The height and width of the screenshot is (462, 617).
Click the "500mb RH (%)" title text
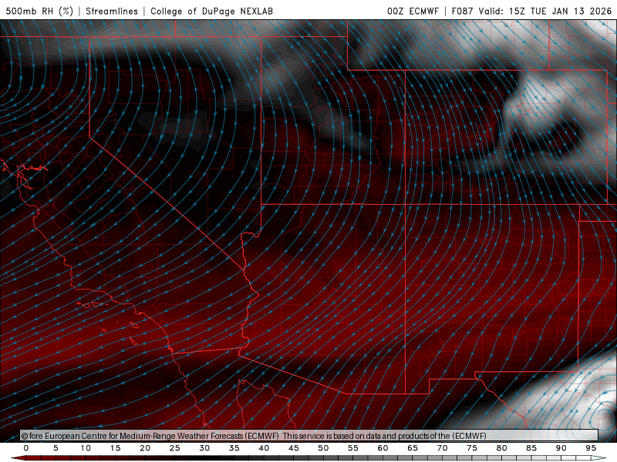click(40, 11)
